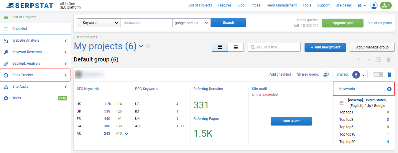The image size is (398, 153).
Task: Open Team Management in top menu
Action: tap(281, 5)
